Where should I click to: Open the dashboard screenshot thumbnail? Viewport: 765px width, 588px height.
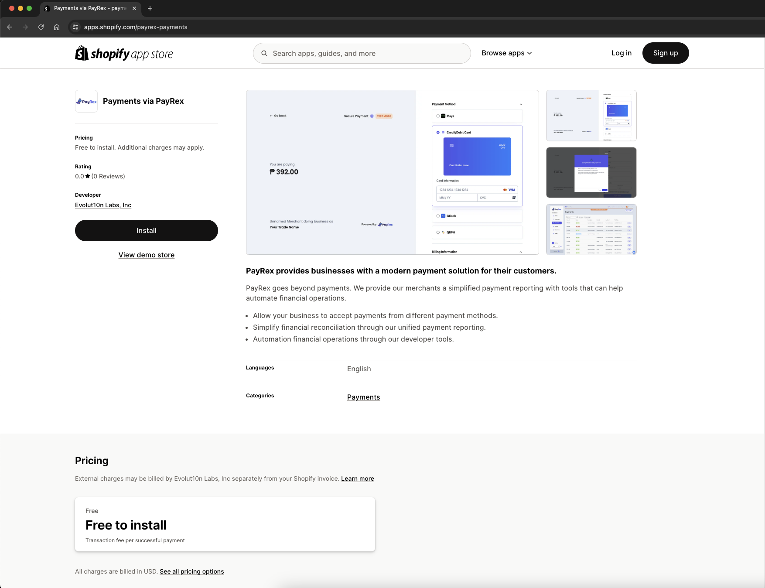591,229
